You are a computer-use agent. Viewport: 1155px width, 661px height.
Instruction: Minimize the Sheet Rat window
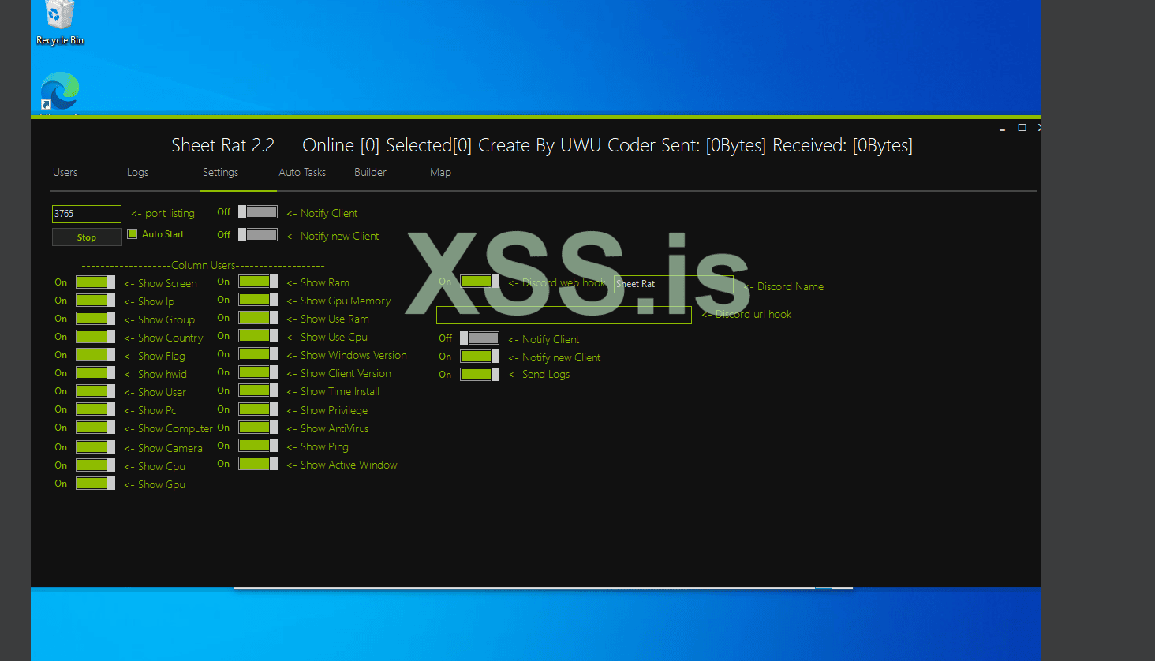(x=1002, y=128)
